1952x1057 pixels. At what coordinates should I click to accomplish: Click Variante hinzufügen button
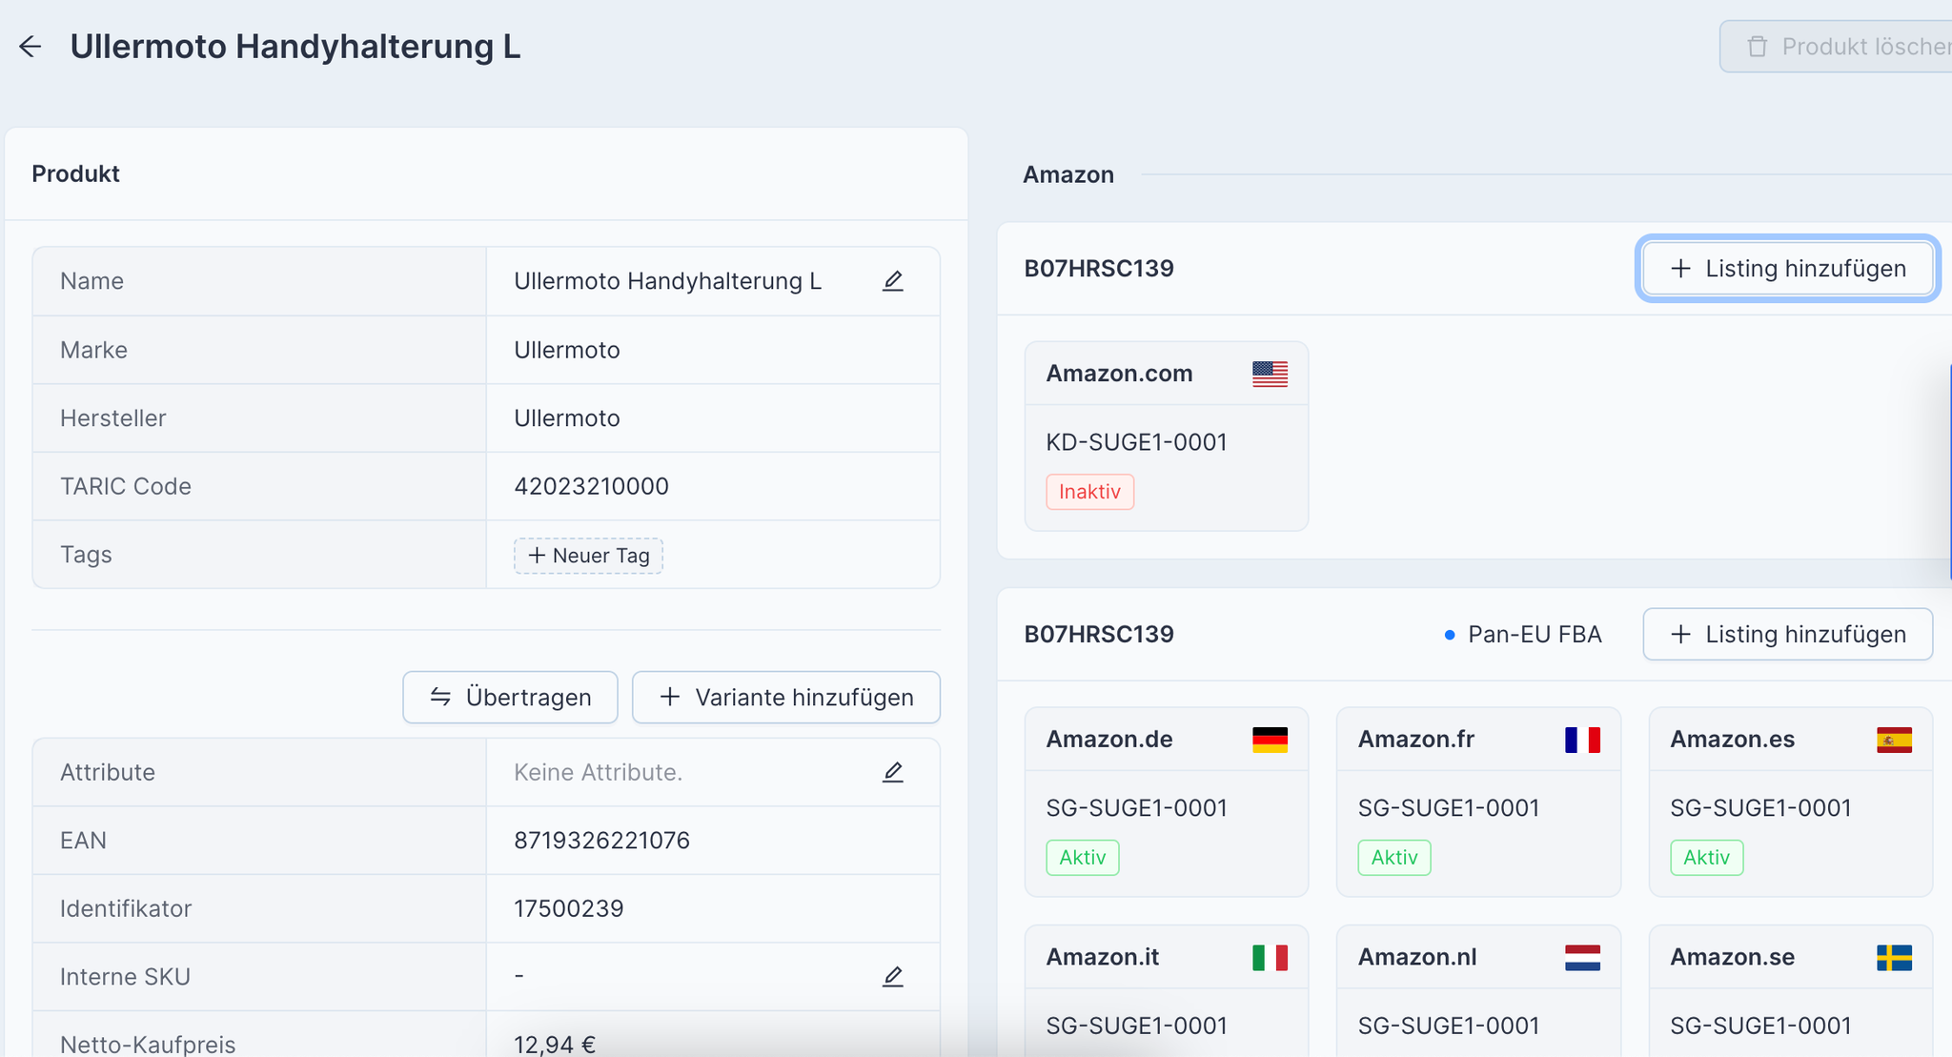point(786,698)
